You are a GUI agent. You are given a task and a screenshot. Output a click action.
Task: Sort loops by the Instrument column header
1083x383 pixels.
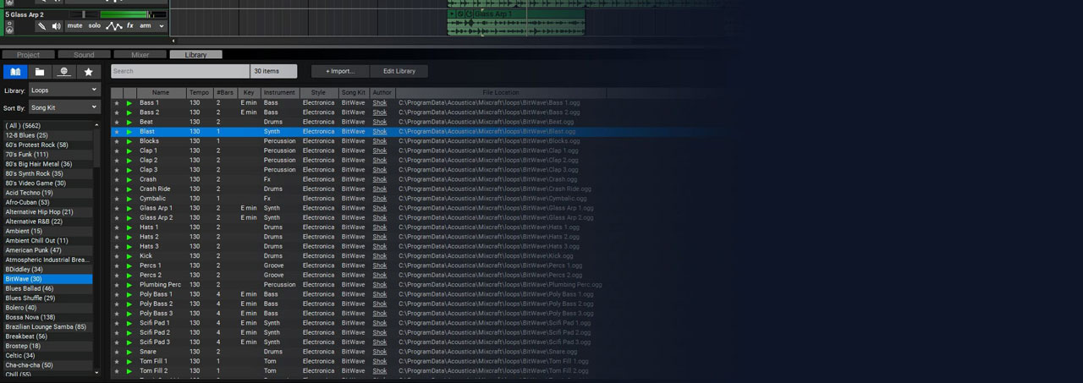279,92
